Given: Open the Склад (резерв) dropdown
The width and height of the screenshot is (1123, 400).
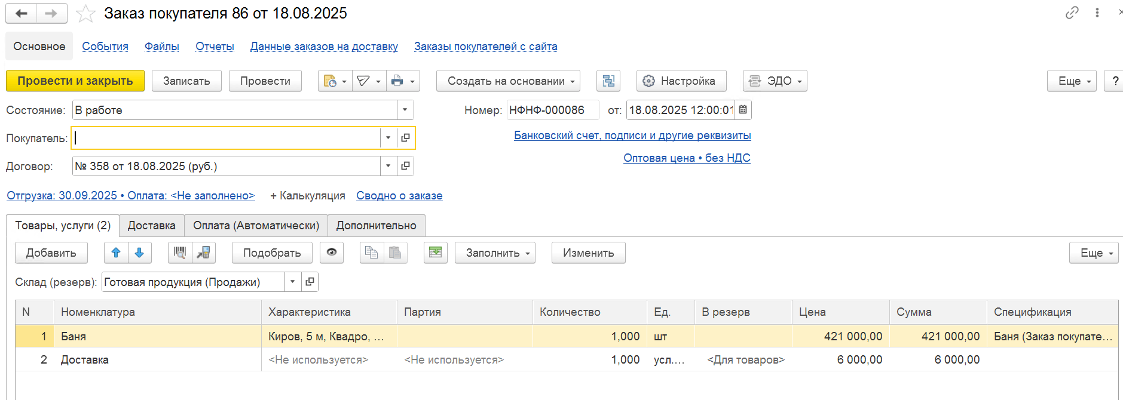Looking at the screenshot, I should [292, 282].
